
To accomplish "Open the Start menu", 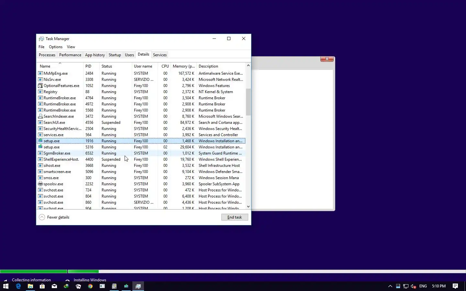I will (6, 286).
